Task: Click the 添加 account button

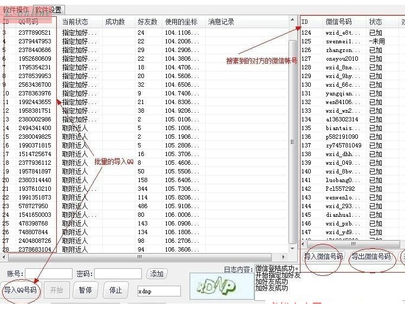Action: pos(157,274)
